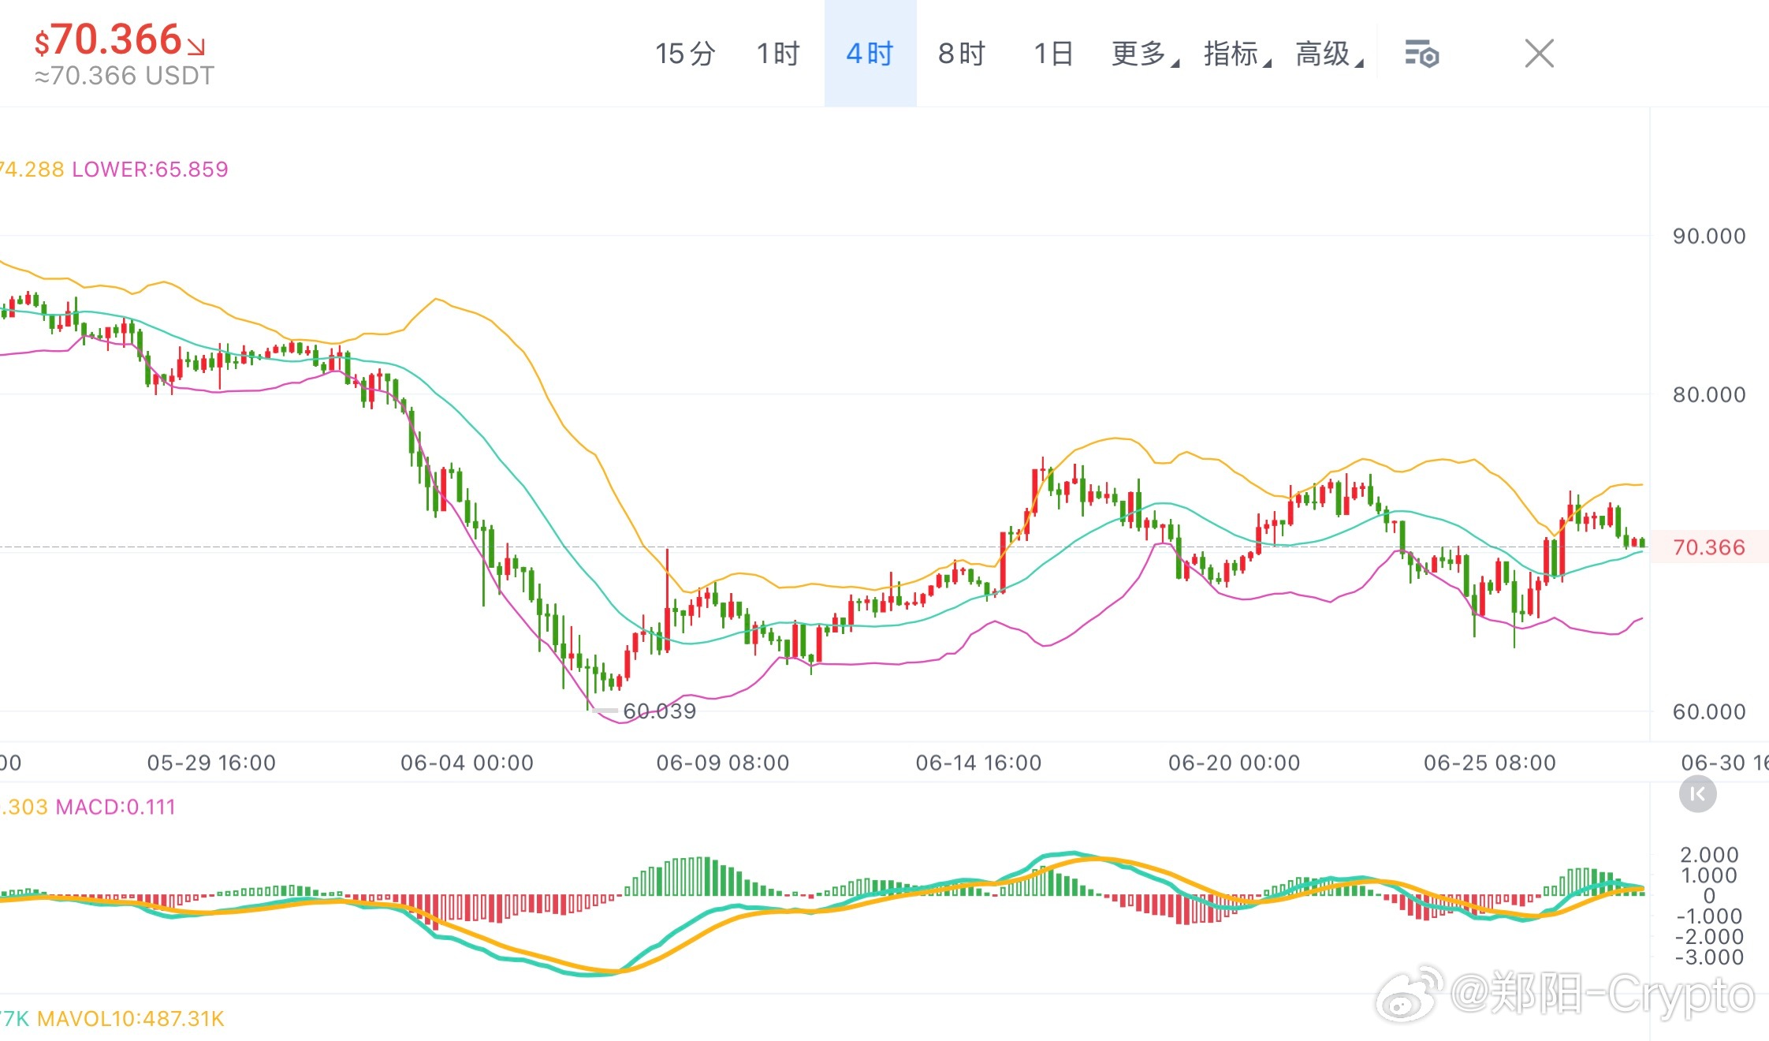Jump to latest candle with K arrow button
The width and height of the screenshot is (1769, 1041).
click(1697, 794)
